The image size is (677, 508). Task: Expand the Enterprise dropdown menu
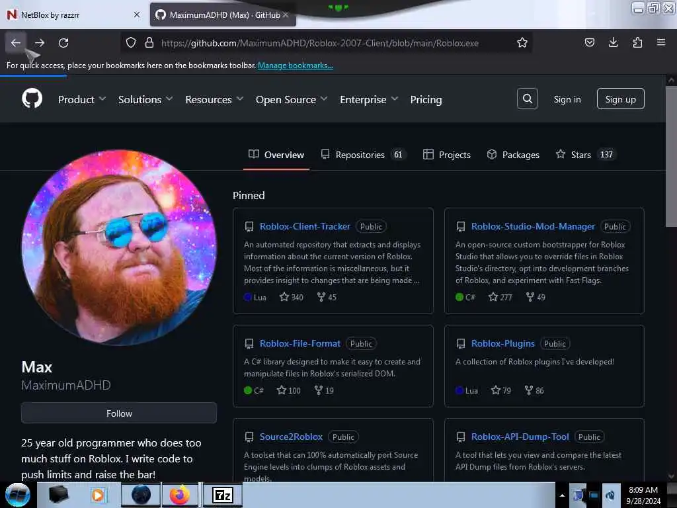pyautogui.click(x=369, y=99)
